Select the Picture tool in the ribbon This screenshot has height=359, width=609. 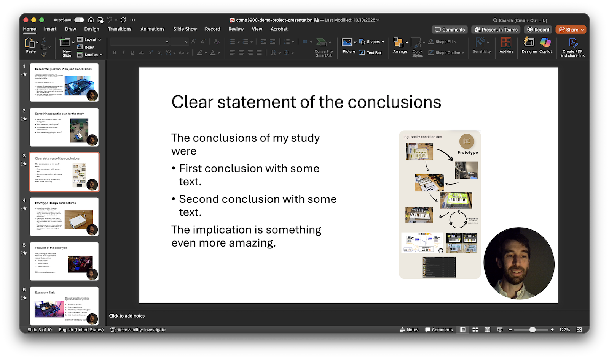click(x=348, y=46)
